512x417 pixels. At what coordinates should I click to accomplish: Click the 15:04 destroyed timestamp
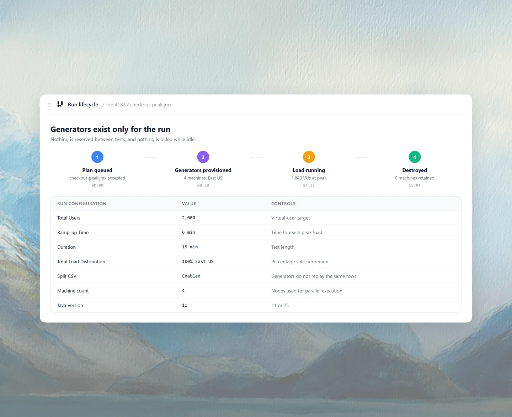[x=415, y=185]
